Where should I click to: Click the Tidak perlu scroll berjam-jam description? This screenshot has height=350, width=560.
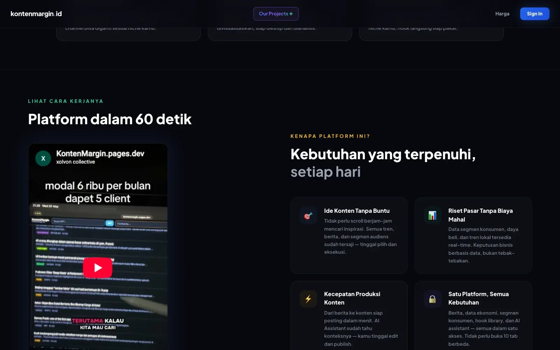(360, 236)
